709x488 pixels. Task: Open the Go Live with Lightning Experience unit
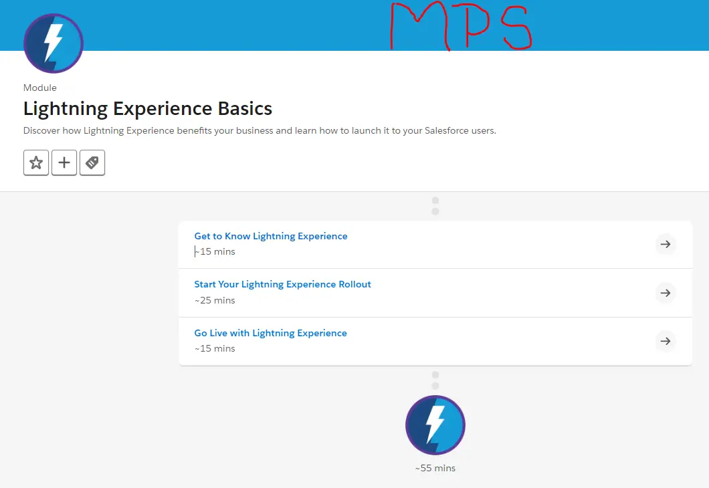(x=270, y=332)
